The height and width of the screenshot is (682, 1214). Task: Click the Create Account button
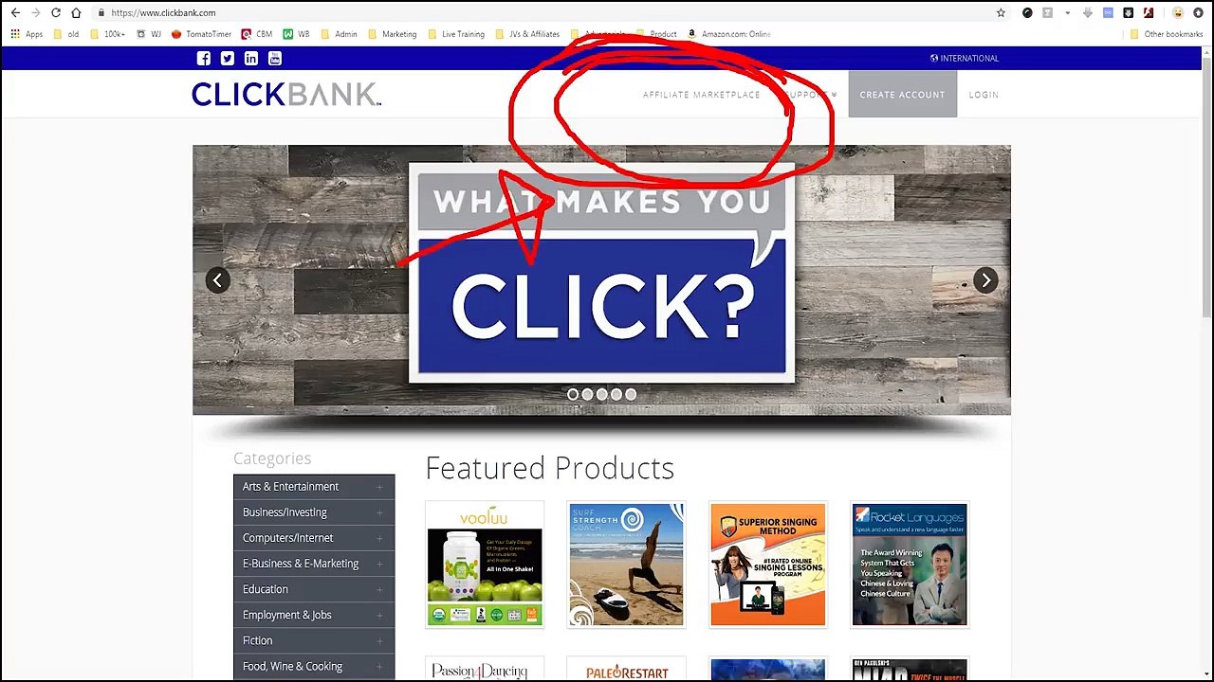[902, 95]
